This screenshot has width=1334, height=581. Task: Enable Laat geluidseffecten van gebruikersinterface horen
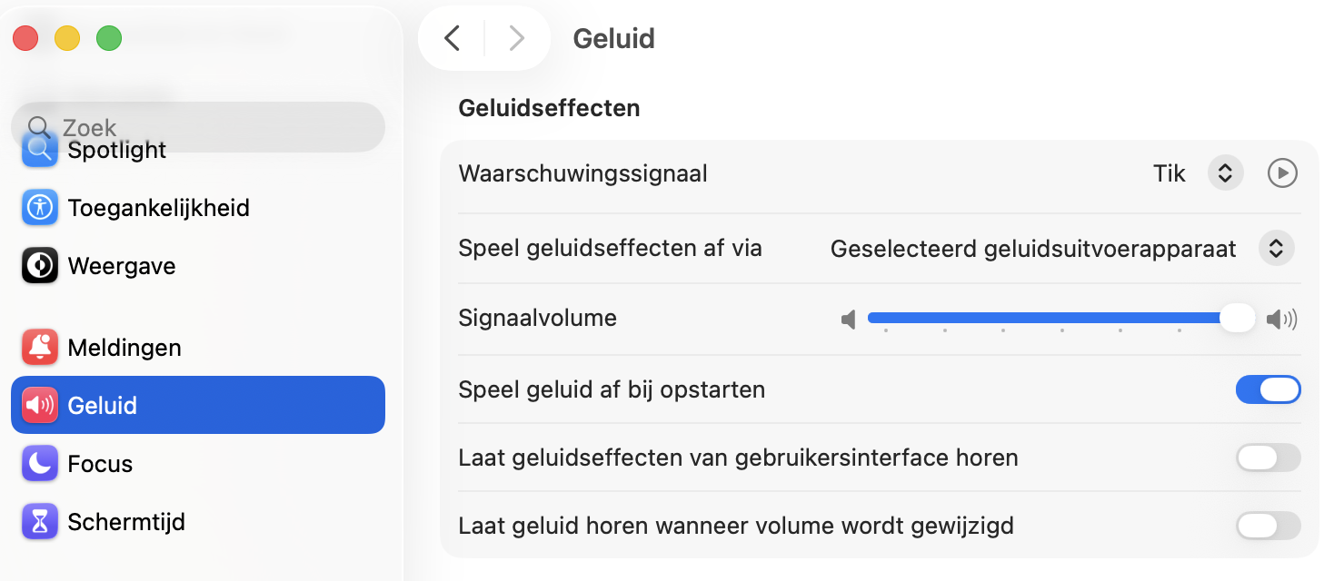[1269, 458]
